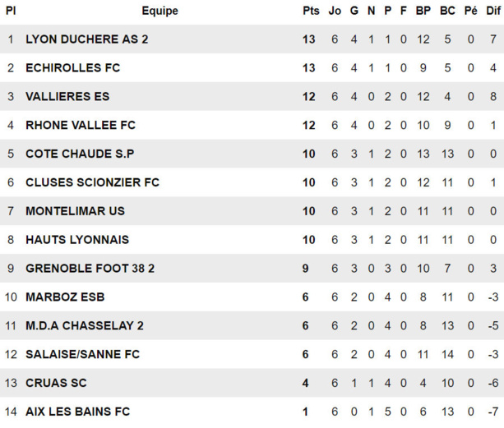Click on RHONE VALLEE FC

pyautogui.click(x=81, y=125)
